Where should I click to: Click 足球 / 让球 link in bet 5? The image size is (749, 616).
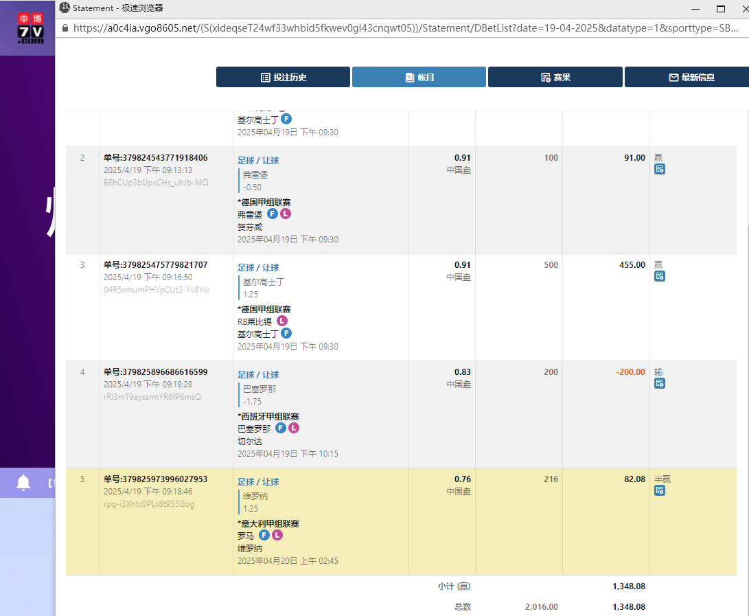click(x=258, y=482)
